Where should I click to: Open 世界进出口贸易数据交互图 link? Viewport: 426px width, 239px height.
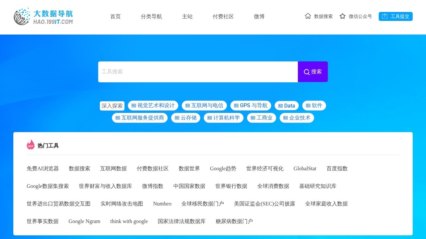(59, 204)
